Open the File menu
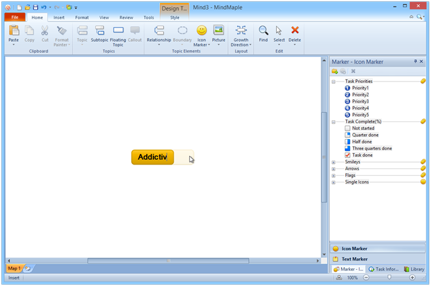 pyautogui.click(x=14, y=18)
